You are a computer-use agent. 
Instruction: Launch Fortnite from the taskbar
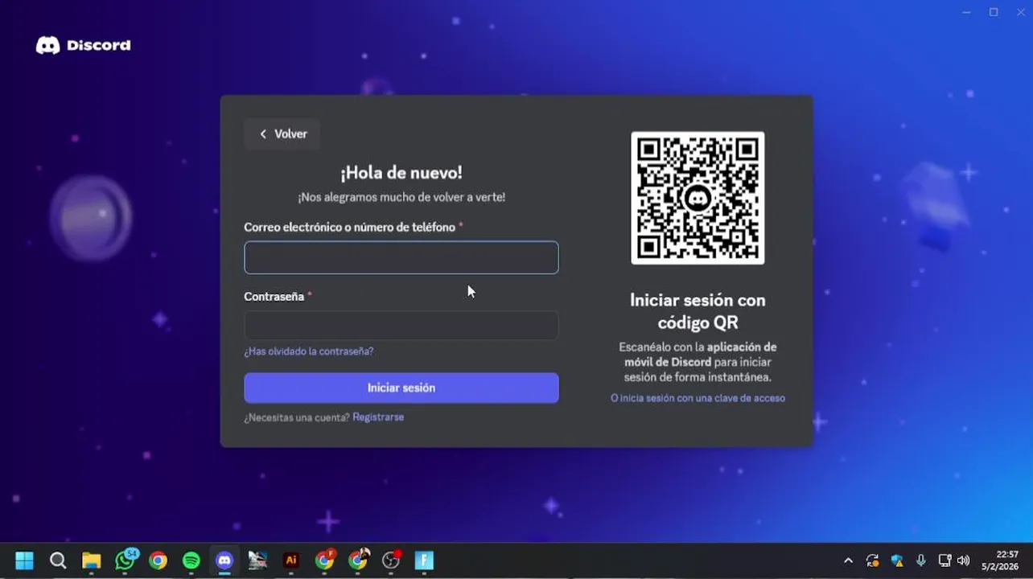point(425,561)
